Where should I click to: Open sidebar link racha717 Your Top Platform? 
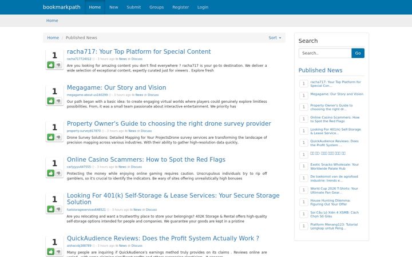[335, 84]
